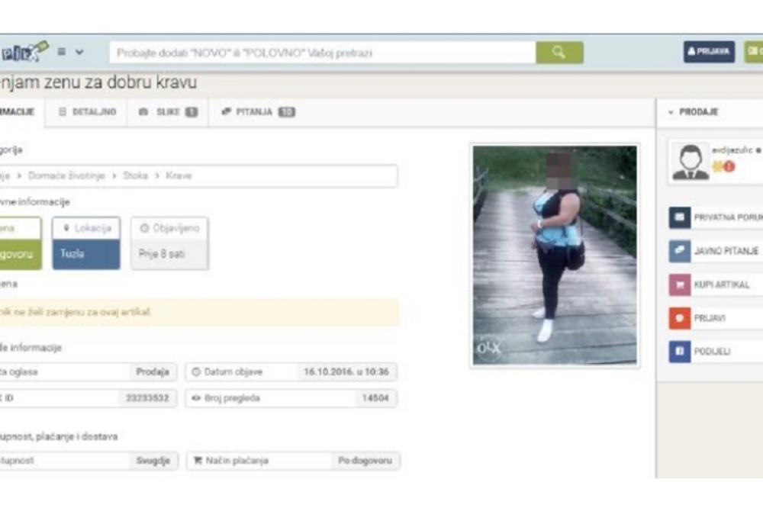
Task: Click the Facebook Podijeli share icon
Action: point(679,352)
